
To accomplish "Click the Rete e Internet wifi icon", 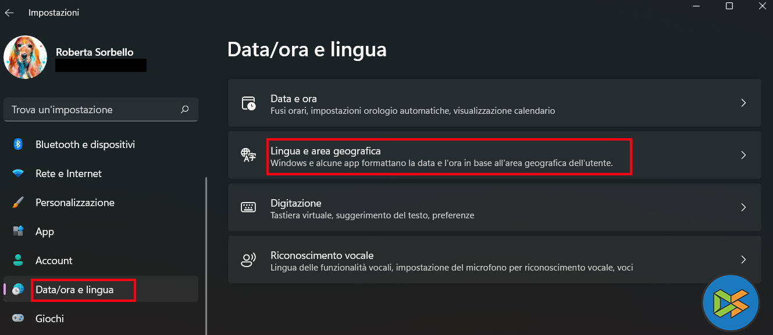I will point(18,174).
